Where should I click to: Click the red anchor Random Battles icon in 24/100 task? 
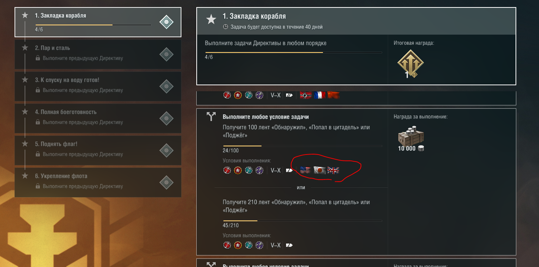pos(227,170)
